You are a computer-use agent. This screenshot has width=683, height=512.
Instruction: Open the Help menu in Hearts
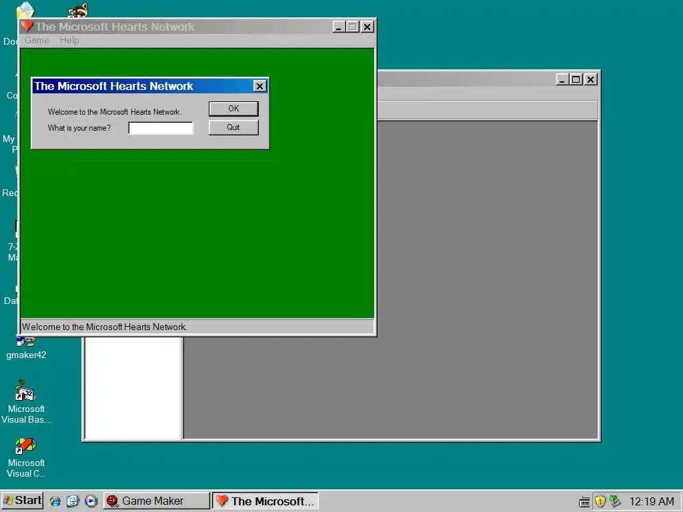click(69, 41)
